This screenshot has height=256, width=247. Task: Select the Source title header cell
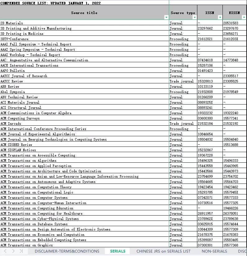(x=84, y=12)
